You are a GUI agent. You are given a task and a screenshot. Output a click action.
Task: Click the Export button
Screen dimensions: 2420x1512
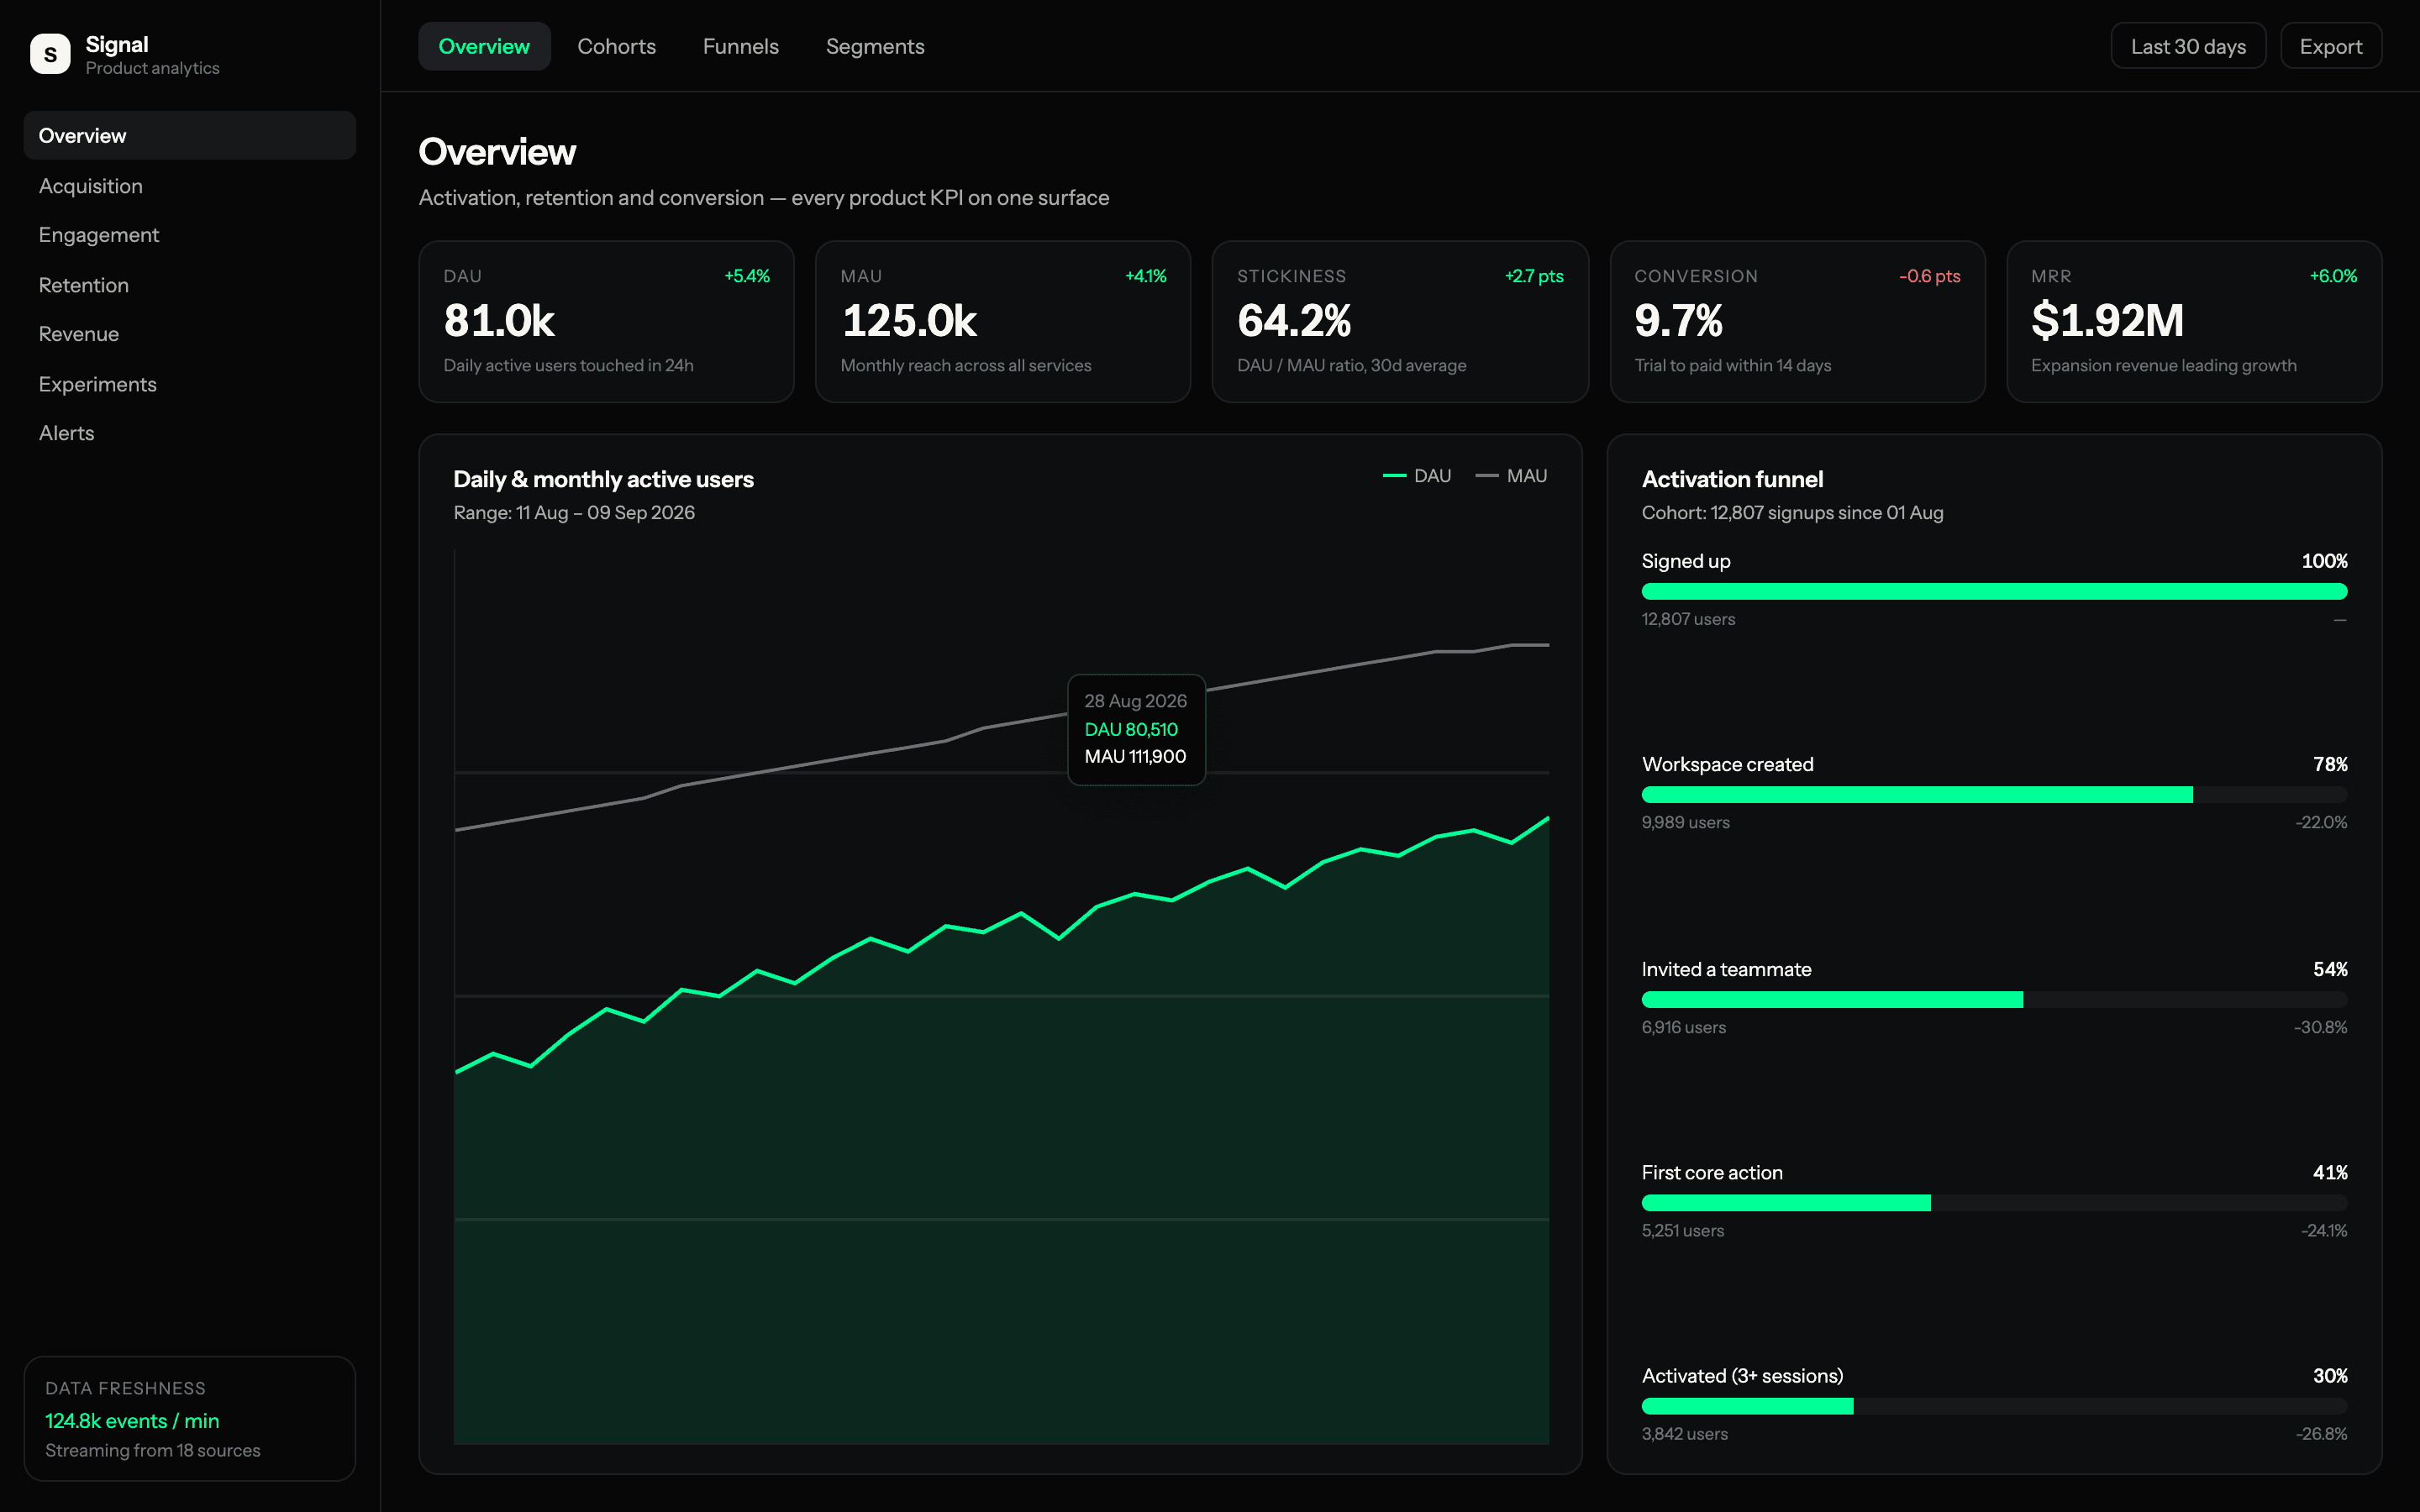point(2331,46)
